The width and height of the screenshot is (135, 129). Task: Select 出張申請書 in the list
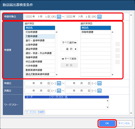point(40,45)
